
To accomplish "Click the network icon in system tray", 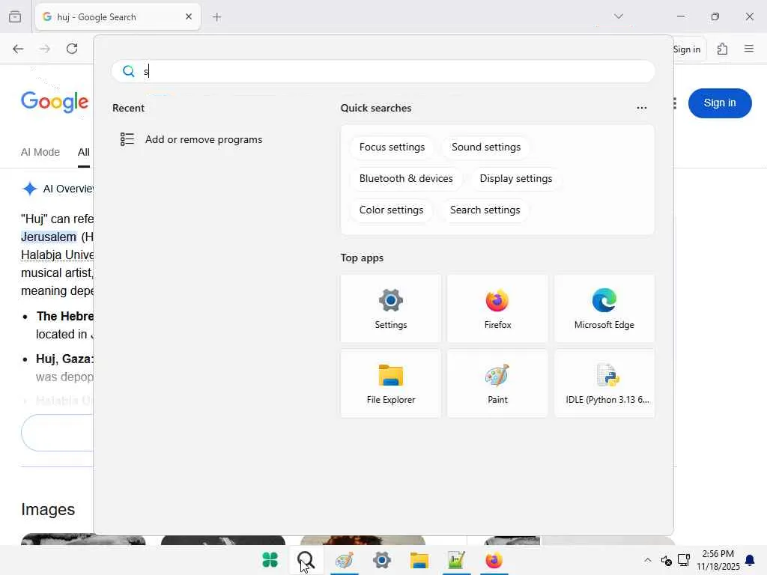I will pyautogui.click(x=684, y=560).
